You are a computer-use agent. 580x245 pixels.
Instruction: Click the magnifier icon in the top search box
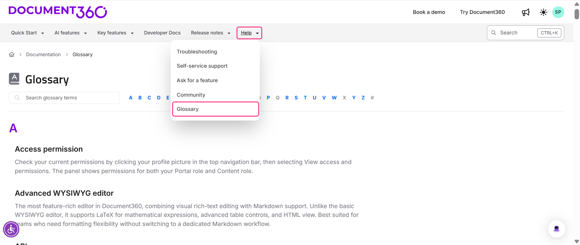[x=494, y=33]
